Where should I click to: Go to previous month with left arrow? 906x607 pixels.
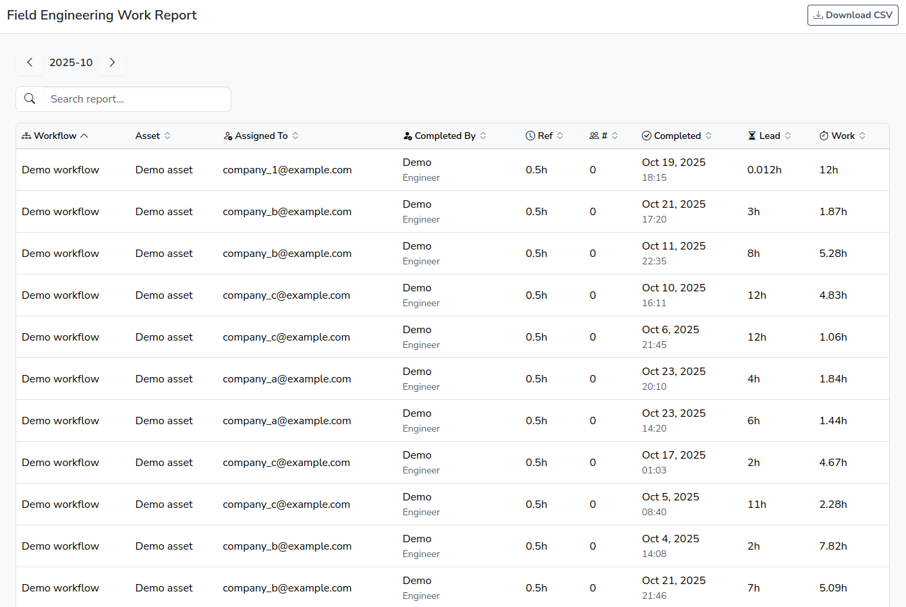tap(30, 62)
